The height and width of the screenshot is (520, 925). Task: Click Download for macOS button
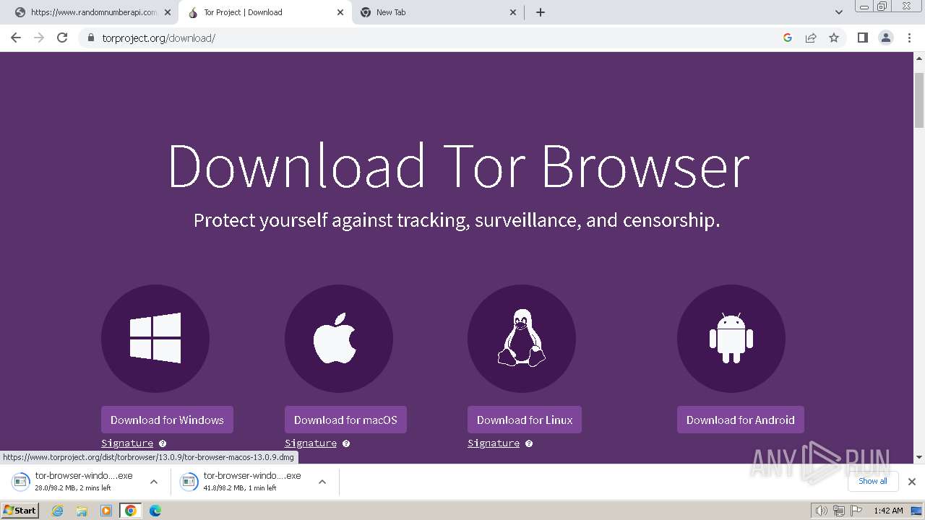point(345,420)
